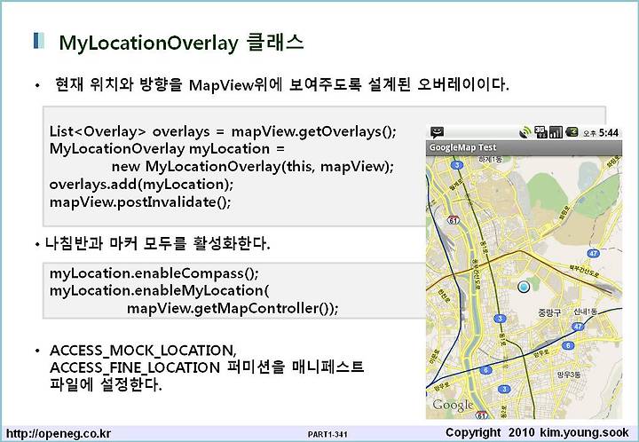Open the http://openeg.co.kr link
The width and height of the screenshot is (639, 442).
[59, 433]
